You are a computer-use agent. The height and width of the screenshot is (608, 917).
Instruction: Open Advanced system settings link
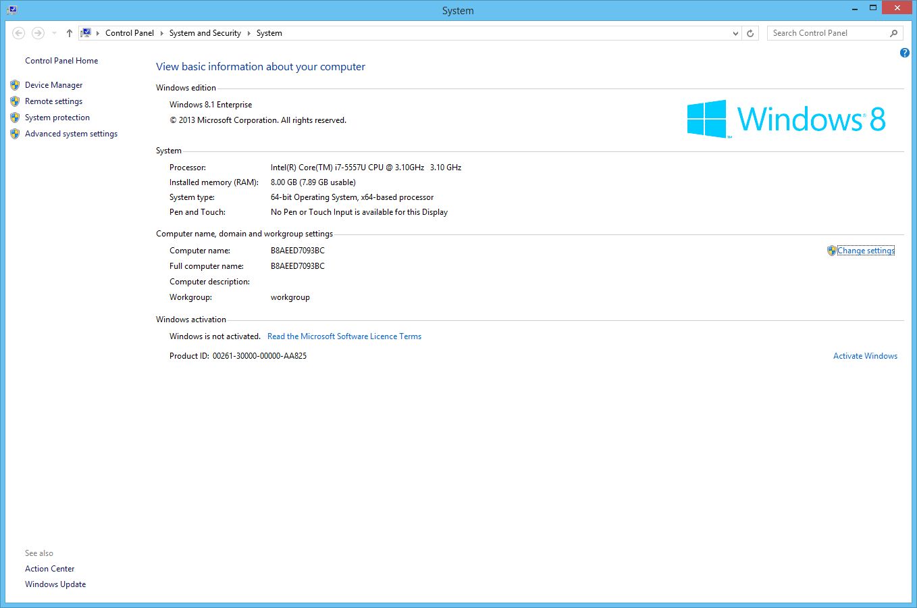[72, 134]
